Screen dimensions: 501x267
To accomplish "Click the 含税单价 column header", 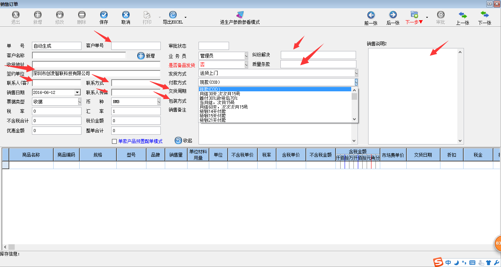I will 291,155.
